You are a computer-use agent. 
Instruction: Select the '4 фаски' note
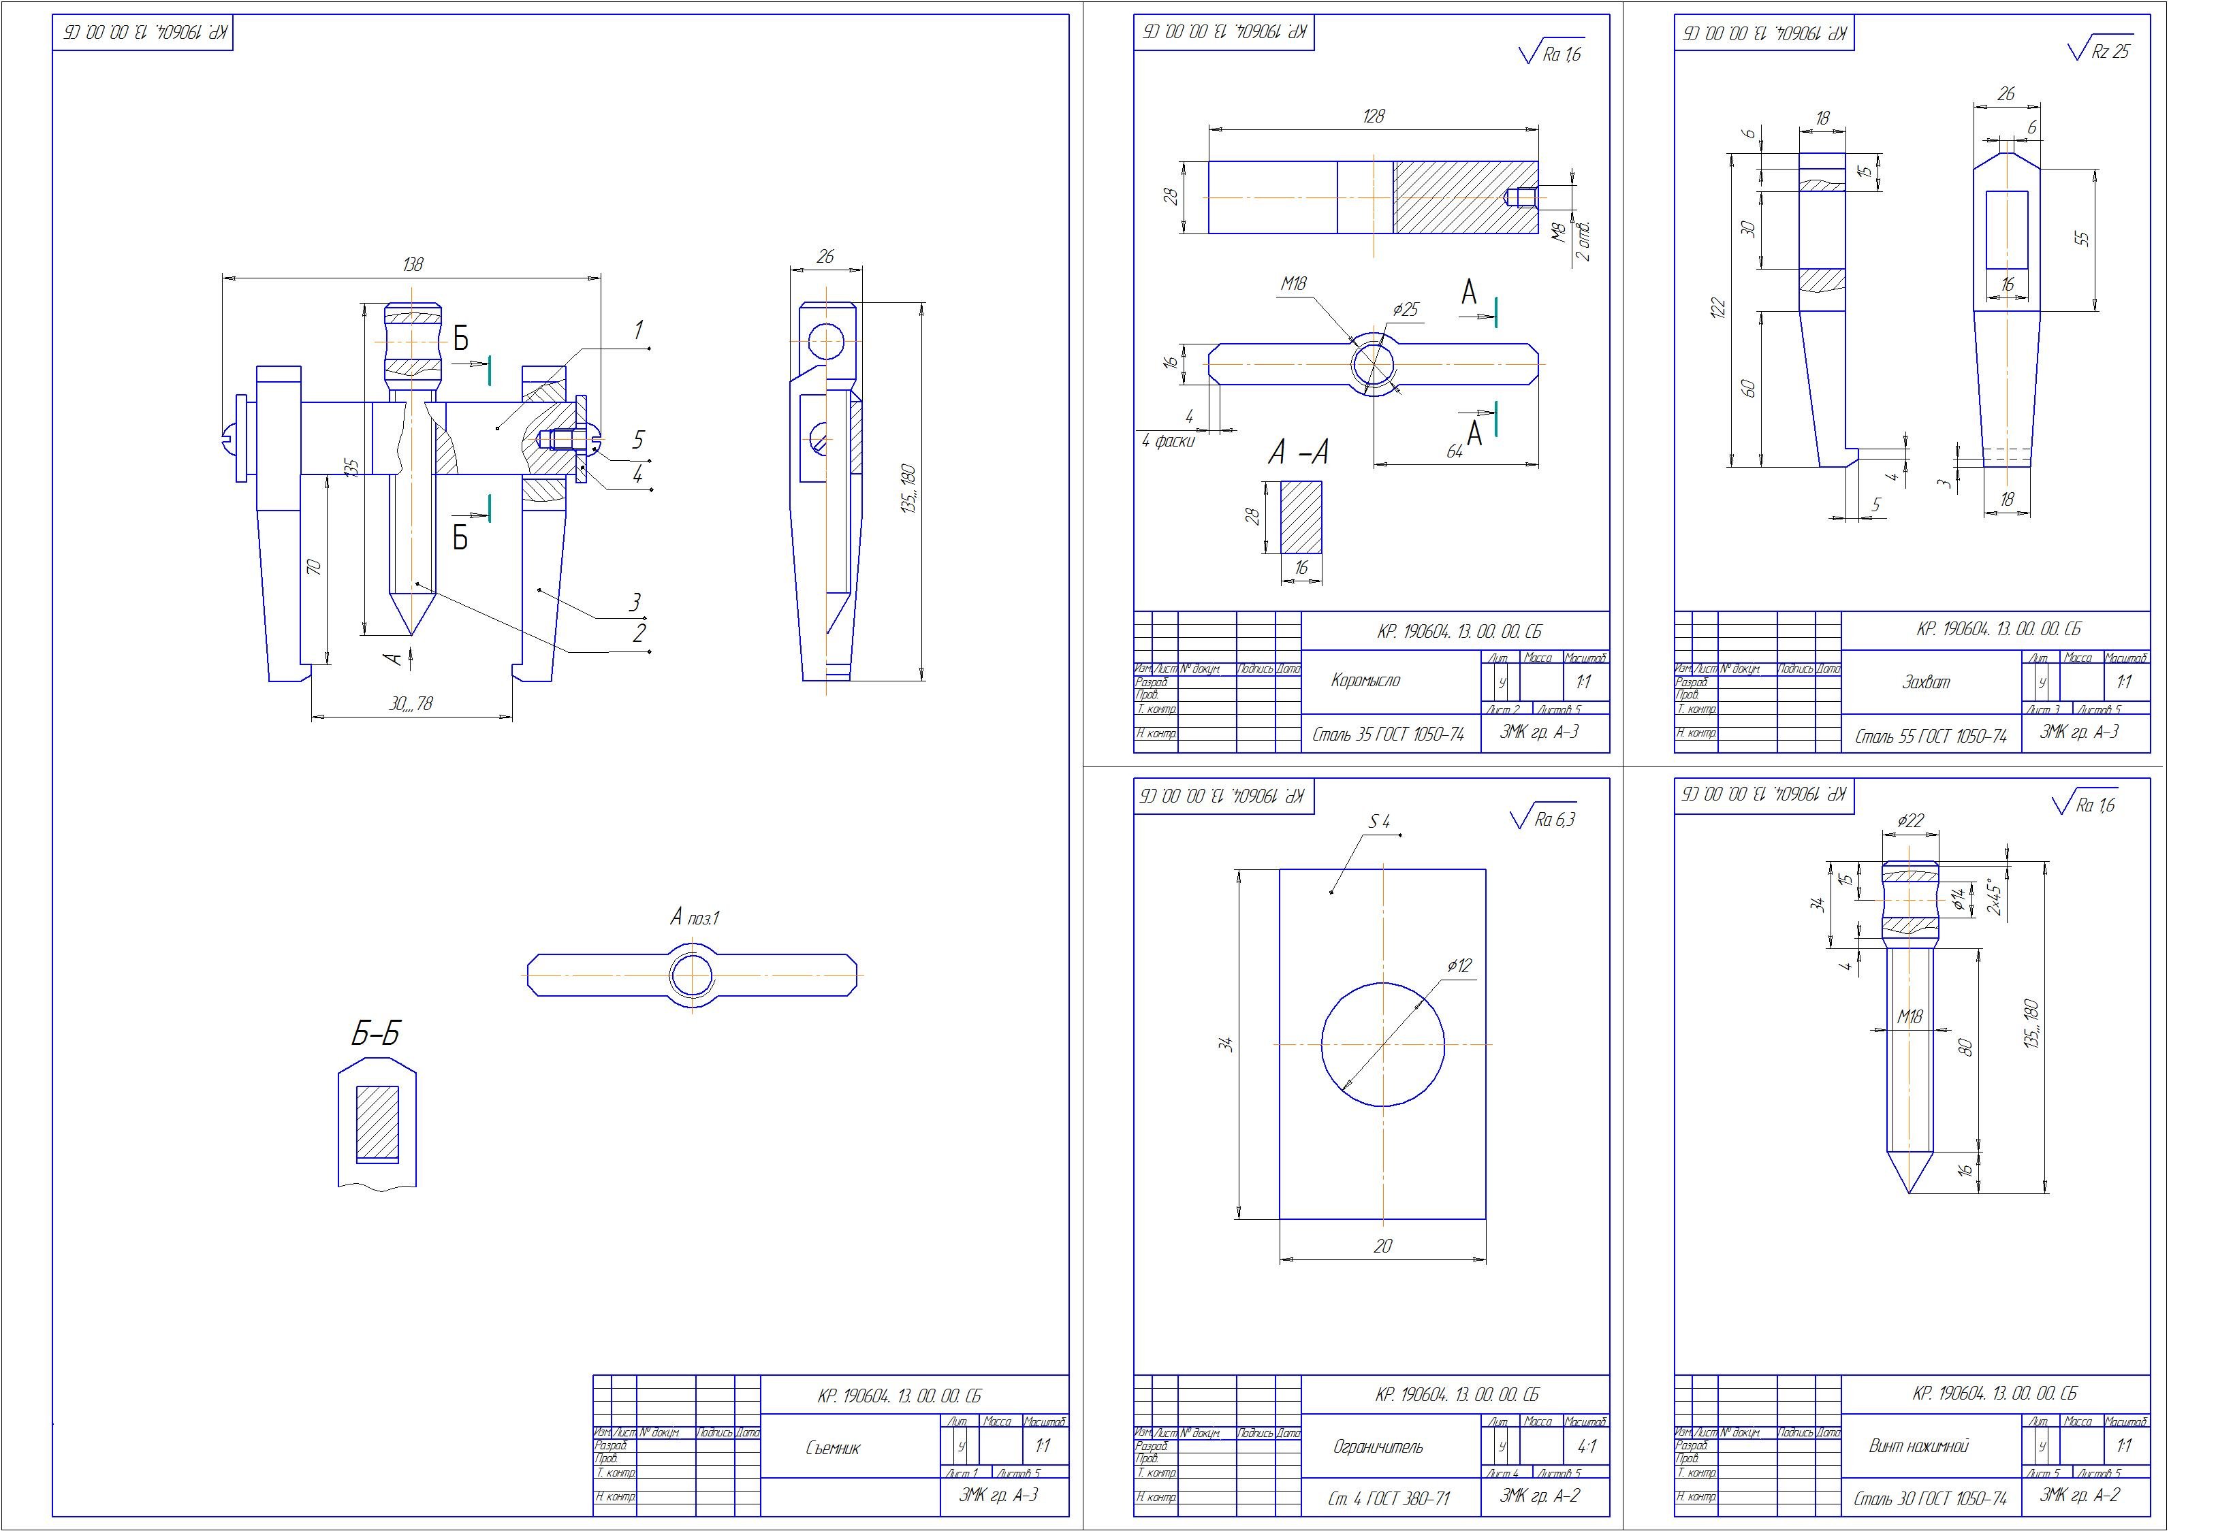(1167, 441)
